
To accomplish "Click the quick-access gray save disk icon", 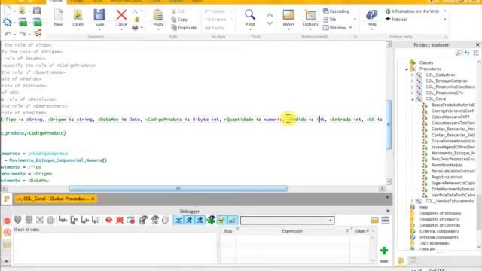I will 37,11.
